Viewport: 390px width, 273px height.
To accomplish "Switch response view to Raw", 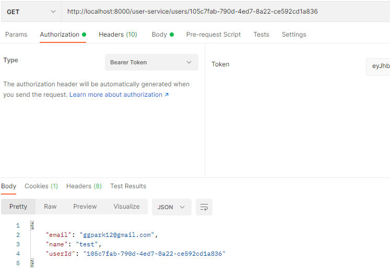I will point(50,207).
